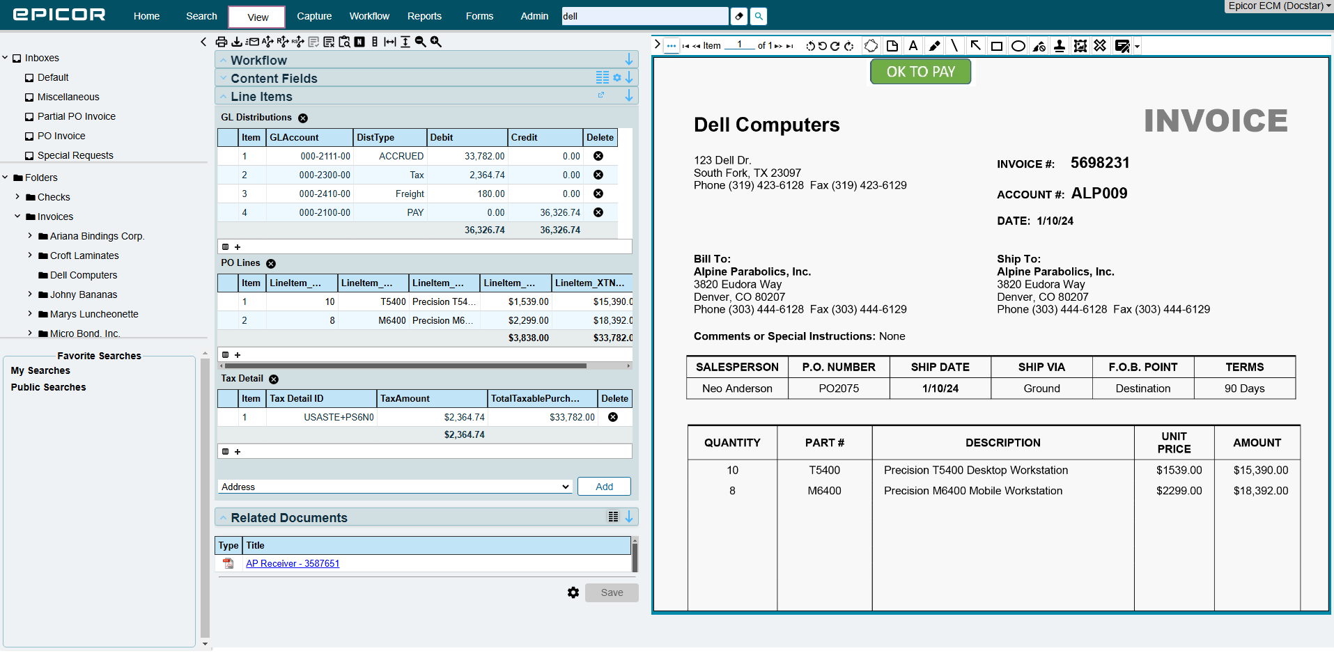Open the settings gear next to Save
Image resolution: width=1334 pixels, height=660 pixels.
click(573, 592)
